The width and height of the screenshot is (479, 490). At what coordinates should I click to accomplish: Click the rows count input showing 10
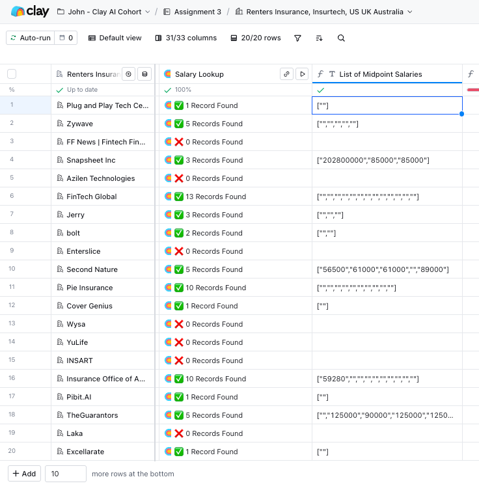click(x=66, y=474)
